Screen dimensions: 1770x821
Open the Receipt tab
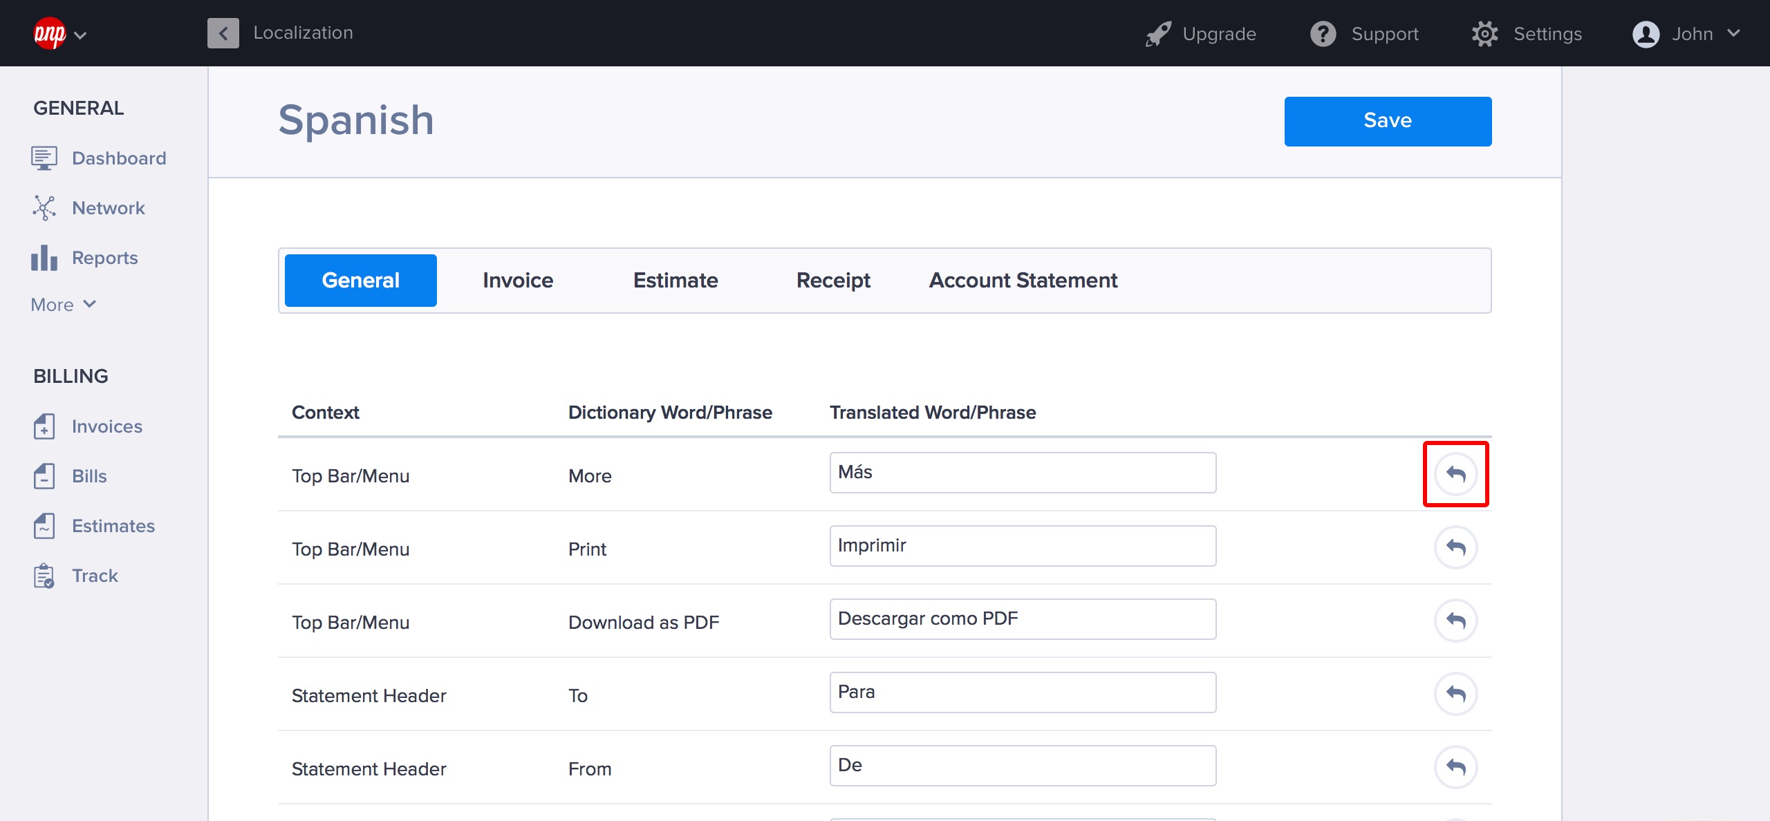click(832, 281)
